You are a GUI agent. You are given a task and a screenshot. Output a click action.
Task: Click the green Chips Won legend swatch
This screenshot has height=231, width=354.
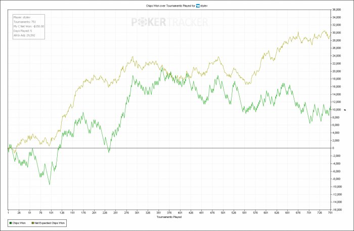(x=11, y=223)
